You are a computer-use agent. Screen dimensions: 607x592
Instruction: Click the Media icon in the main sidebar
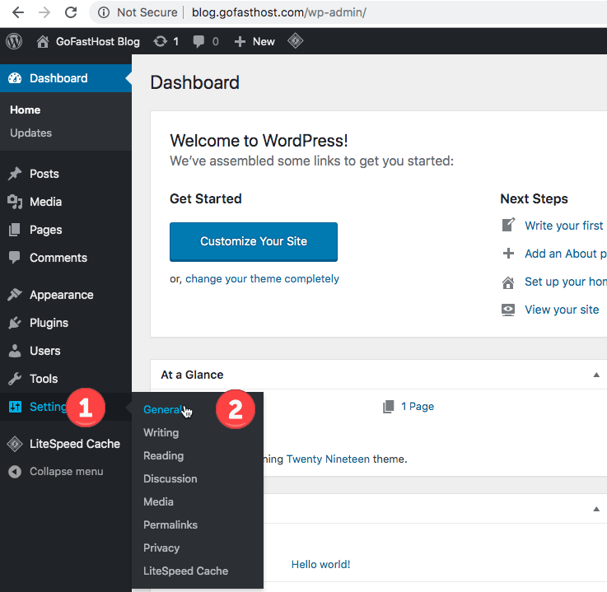click(15, 202)
